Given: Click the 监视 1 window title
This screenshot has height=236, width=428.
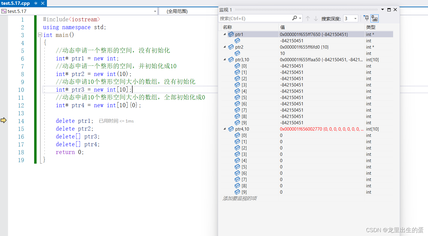Looking at the screenshot, I should 226,10.
